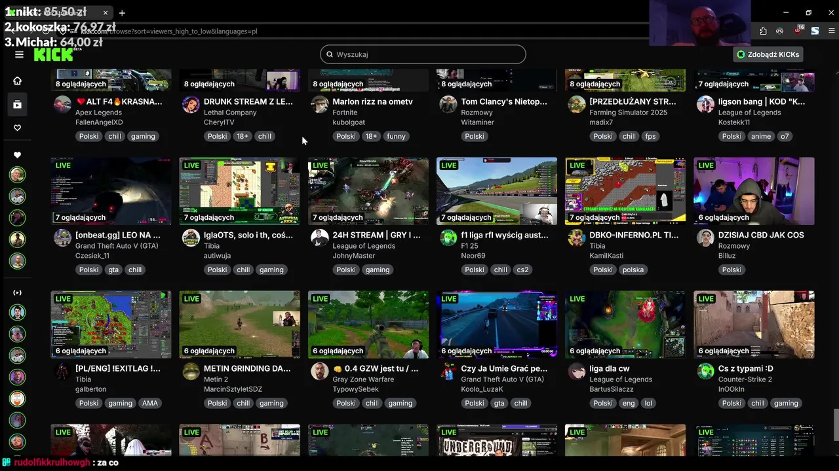Click the Zdobądź KICKs button

768,54
